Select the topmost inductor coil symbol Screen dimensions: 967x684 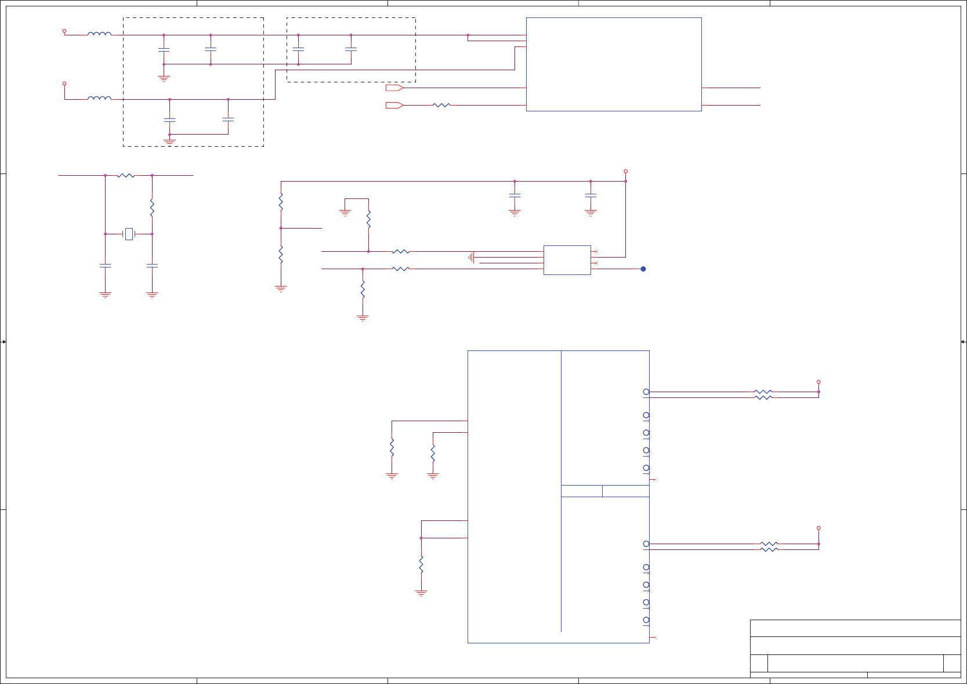coord(99,34)
